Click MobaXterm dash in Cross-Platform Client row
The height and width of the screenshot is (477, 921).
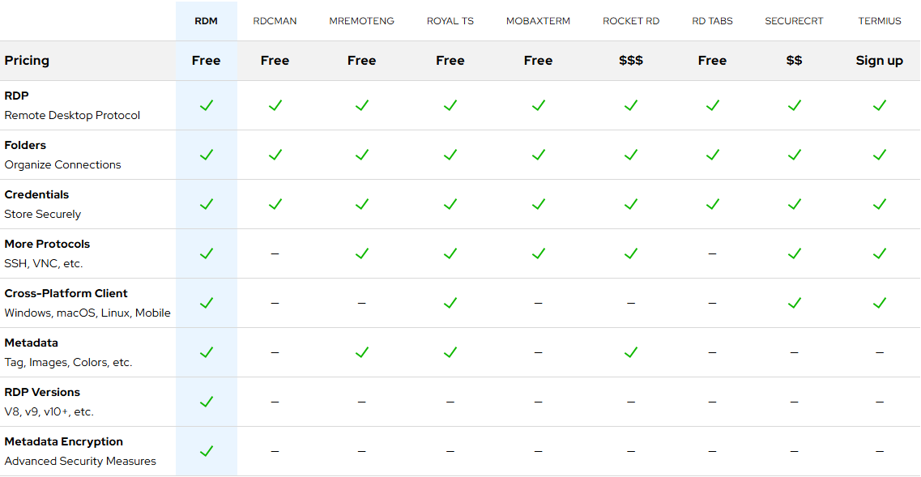(x=538, y=303)
